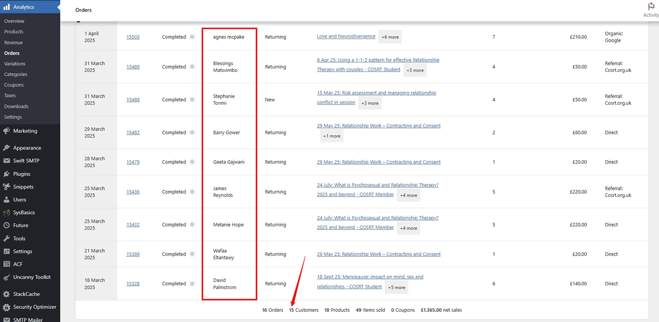
Task: Open Taxes analytics report
Action: [10, 96]
